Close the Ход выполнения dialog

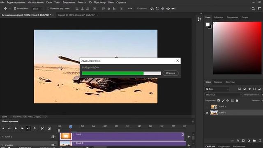(x=178, y=60)
